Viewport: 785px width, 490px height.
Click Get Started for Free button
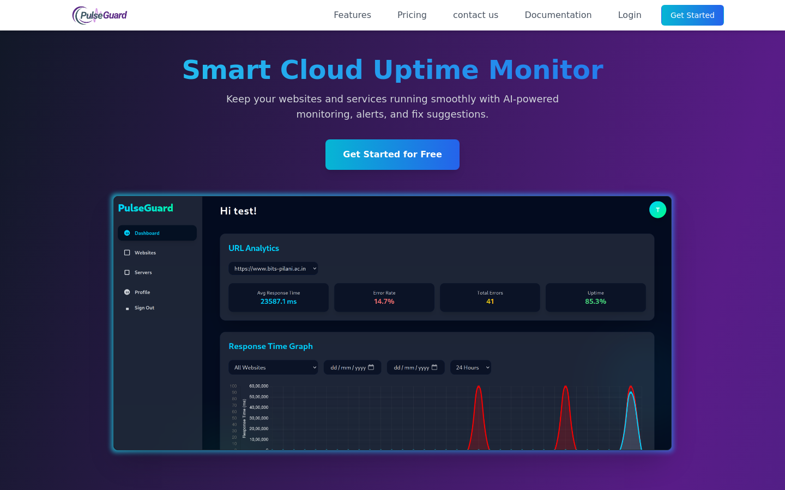click(392, 155)
